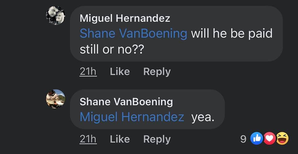The image size is (298, 154).
Task: Click the blue Shane VanBoening mention link
Action: pyautogui.click(x=133, y=34)
